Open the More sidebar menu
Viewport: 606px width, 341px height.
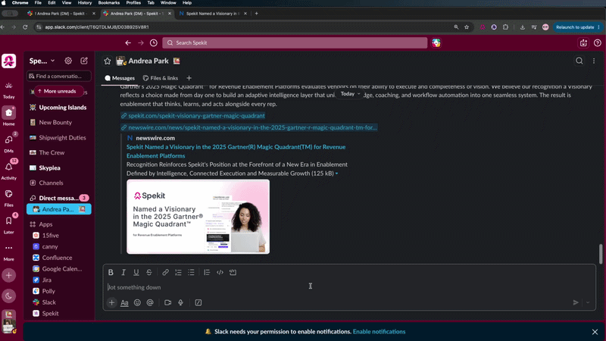pyautogui.click(x=8, y=252)
